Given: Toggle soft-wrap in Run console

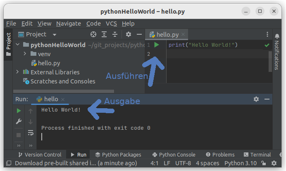Looking at the screenshot, I should click(31, 133).
